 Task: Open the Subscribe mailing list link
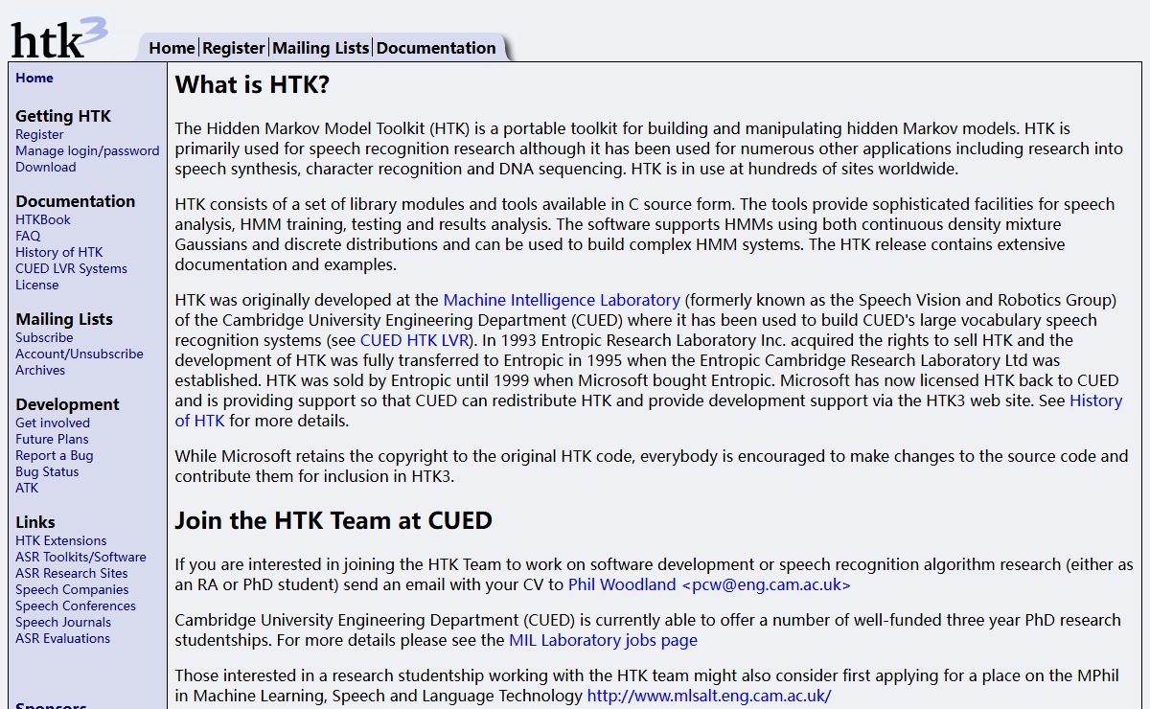point(44,337)
